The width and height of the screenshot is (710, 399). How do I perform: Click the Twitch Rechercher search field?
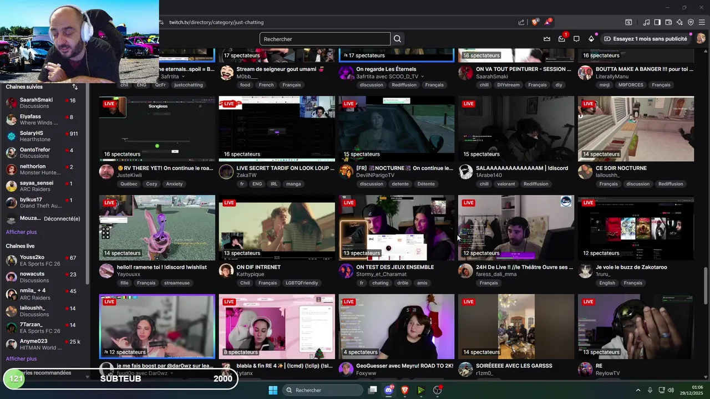tap(324, 39)
